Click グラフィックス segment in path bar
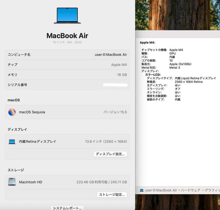The image size is (220, 210). pos(212,190)
